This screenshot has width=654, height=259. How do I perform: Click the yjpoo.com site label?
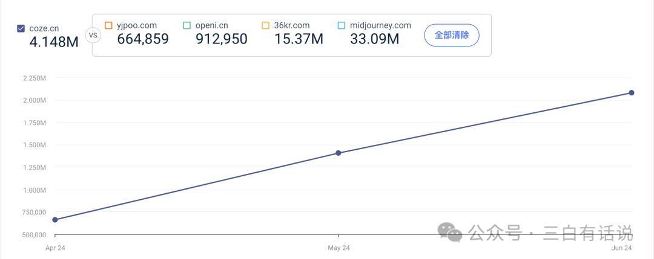137,25
